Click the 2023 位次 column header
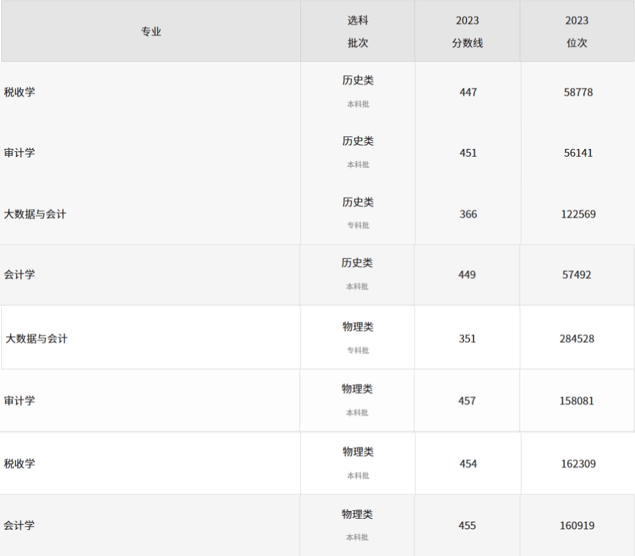Viewport: 635px width, 556px height. point(577,31)
